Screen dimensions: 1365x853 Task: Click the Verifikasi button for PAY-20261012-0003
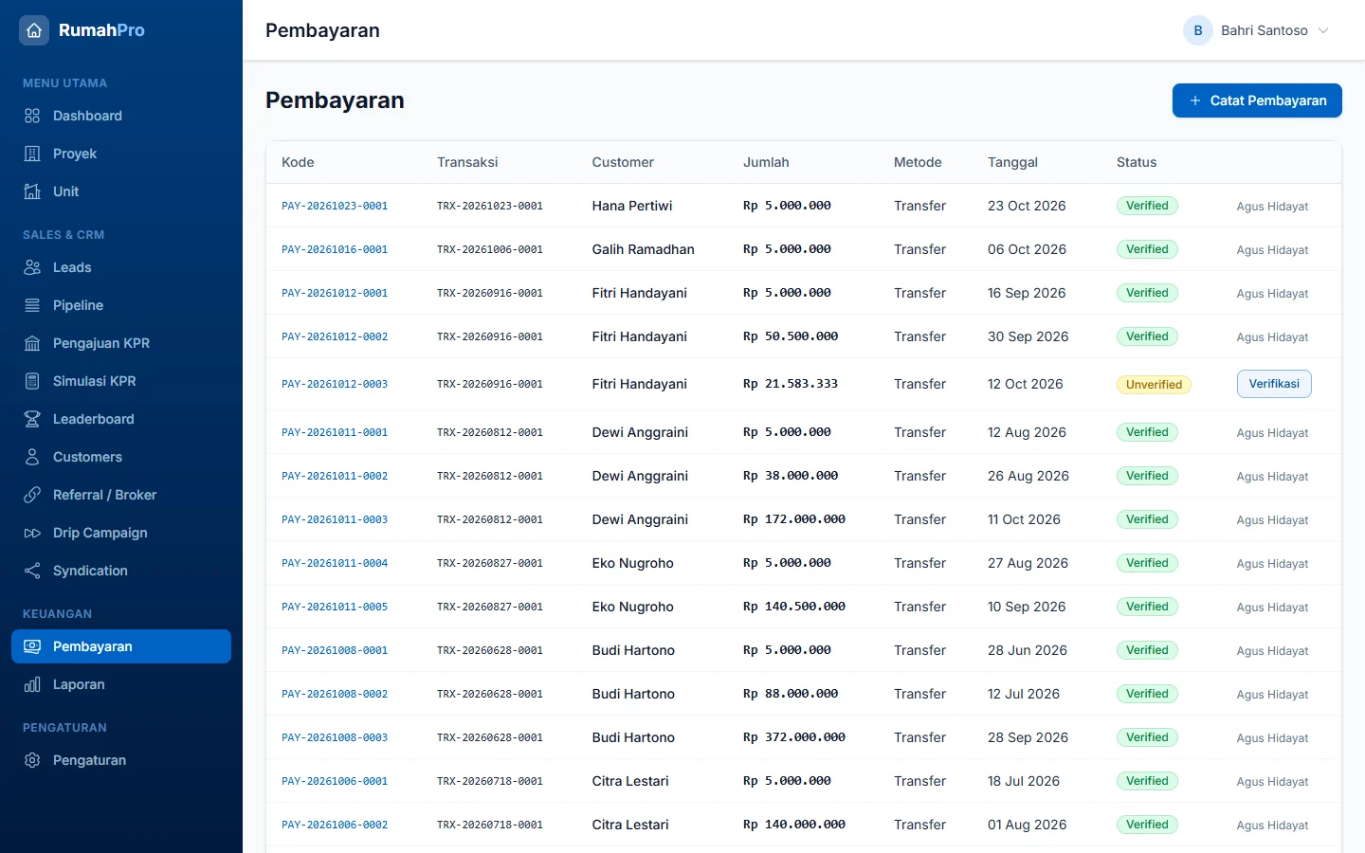[1274, 384]
